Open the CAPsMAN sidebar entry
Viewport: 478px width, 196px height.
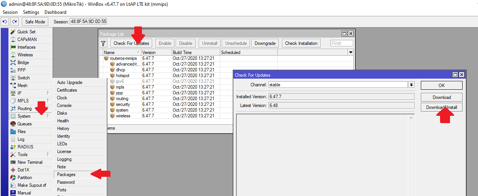[27, 40]
